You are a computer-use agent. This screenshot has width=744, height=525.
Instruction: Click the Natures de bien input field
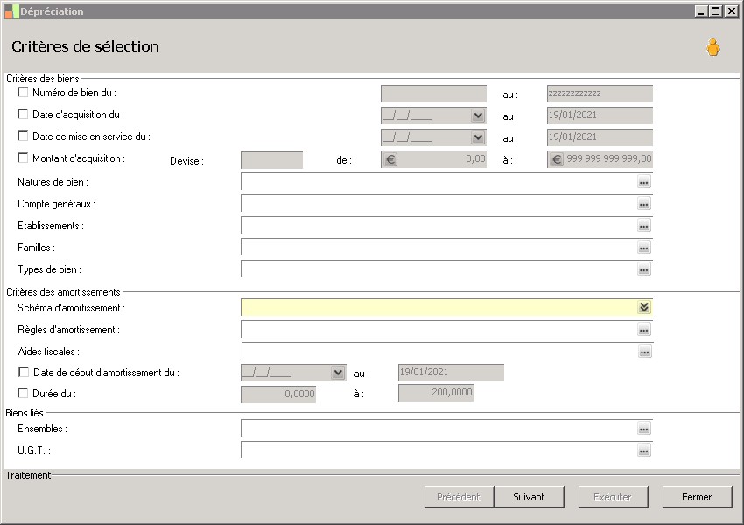pos(438,182)
